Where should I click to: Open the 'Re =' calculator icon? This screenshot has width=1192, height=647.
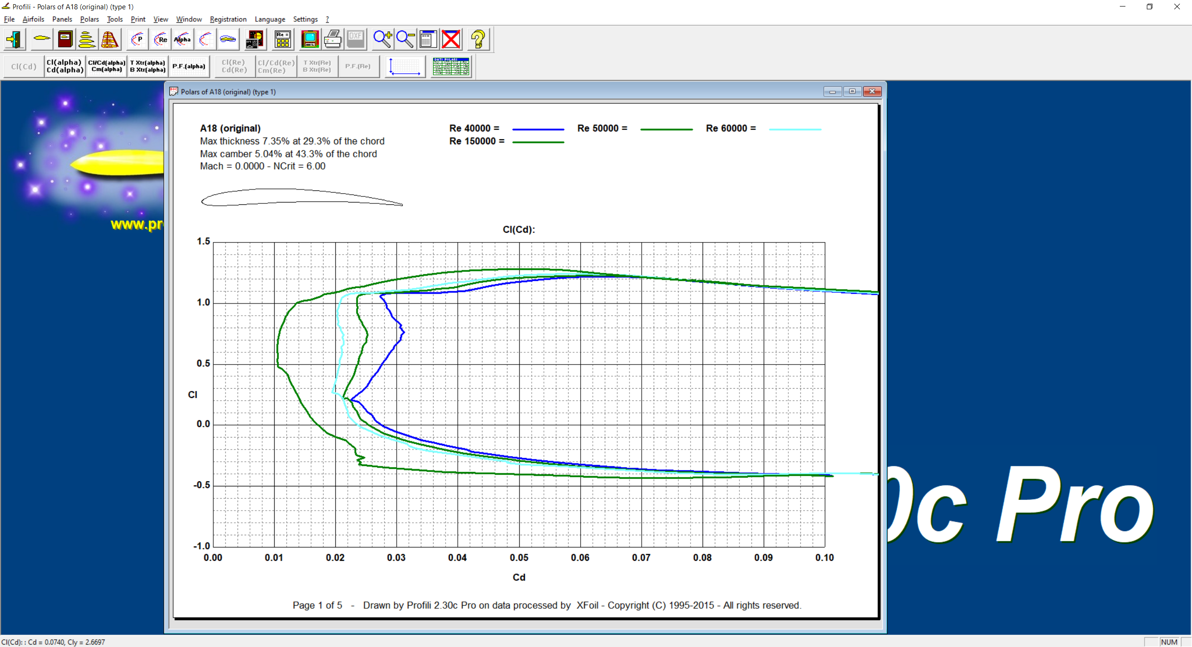(x=283, y=40)
